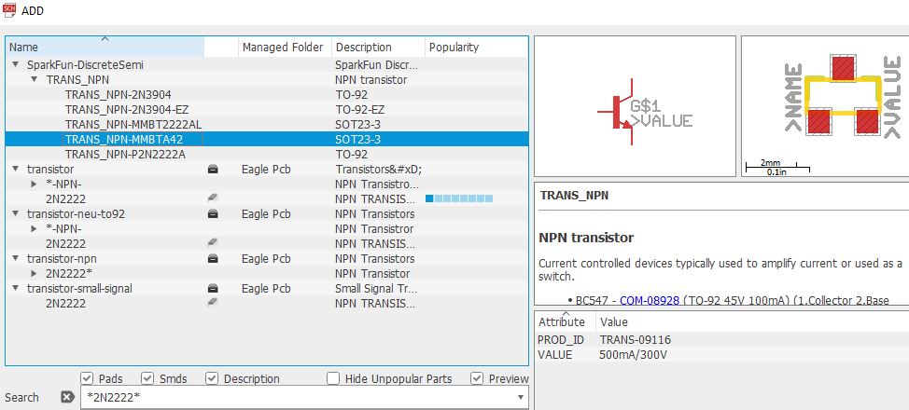Click the 500mA/300V value
Viewport: 909px width, 410px height.
click(x=633, y=354)
